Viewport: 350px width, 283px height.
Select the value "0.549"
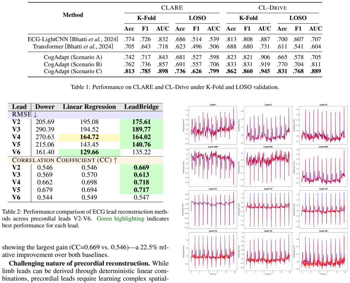coord(89,197)
